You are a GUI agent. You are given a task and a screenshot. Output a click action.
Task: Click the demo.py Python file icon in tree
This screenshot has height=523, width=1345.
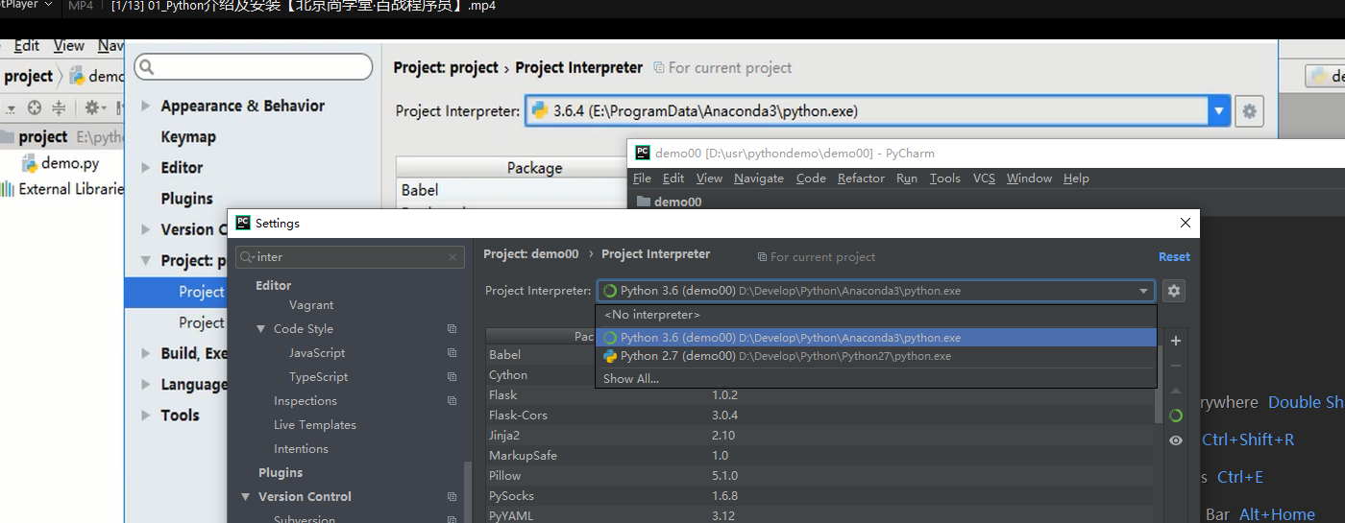tap(30, 163)
